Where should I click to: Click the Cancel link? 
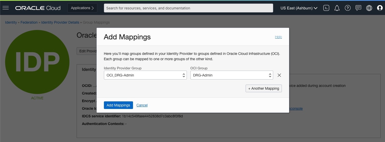pos(142,105)
